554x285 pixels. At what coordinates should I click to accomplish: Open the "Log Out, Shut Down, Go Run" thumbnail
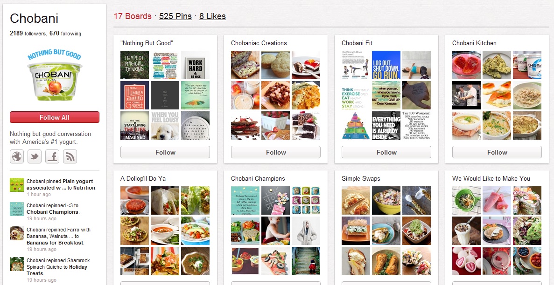point(386,65)
